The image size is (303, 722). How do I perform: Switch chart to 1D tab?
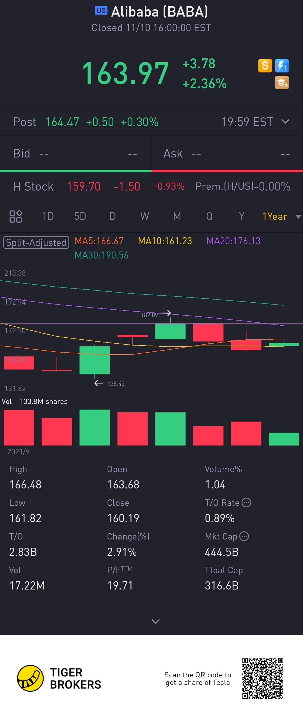point(48,216)
